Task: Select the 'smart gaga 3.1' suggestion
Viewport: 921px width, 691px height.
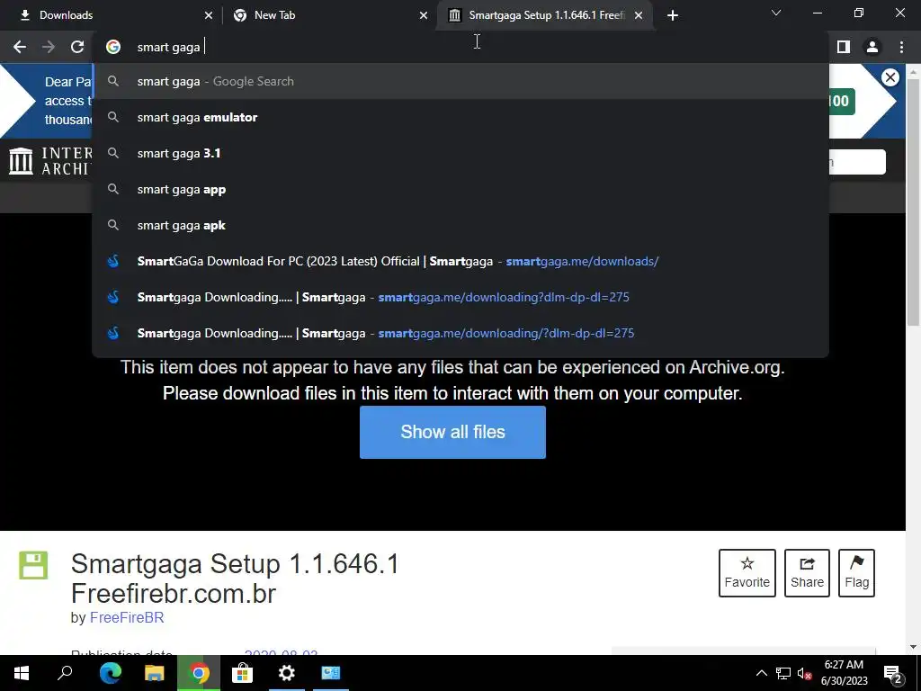Action: tap(460, 153)
